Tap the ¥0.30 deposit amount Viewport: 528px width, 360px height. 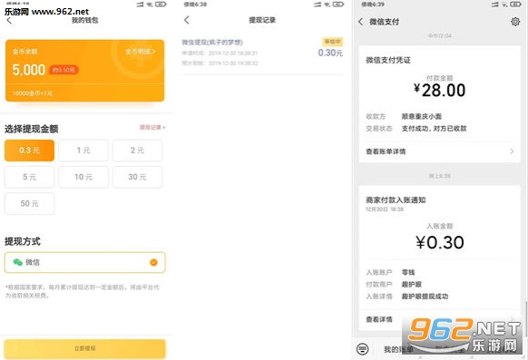coord(440,242)
